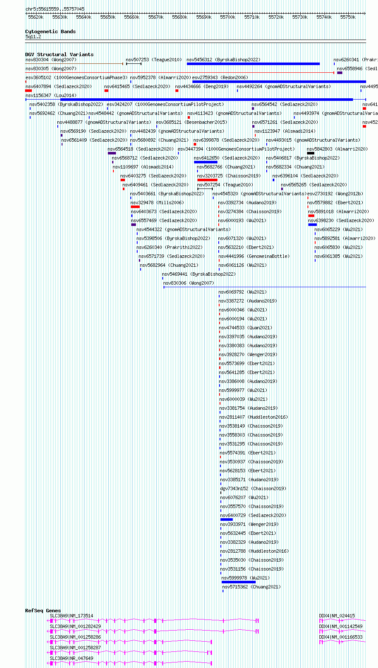This screenshot has width=378, height=668.
Task: Click the nsv6565265 (Sedlazeck2020) label
Action: [314, 185]
